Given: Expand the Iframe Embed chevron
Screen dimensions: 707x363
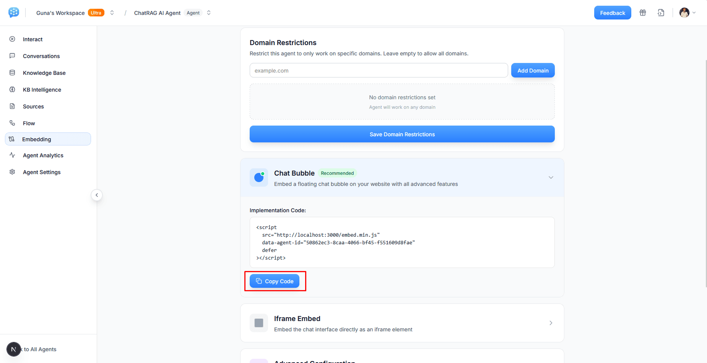Looking at the screenshot, I should (551, 323).
